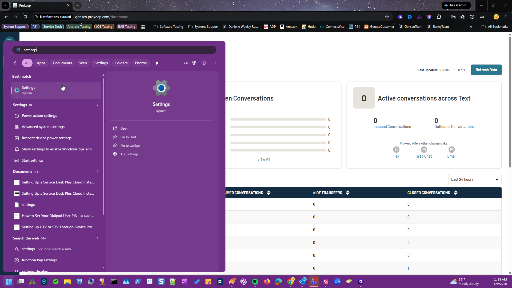Click the Web Chat channel icon

(424, 150)
